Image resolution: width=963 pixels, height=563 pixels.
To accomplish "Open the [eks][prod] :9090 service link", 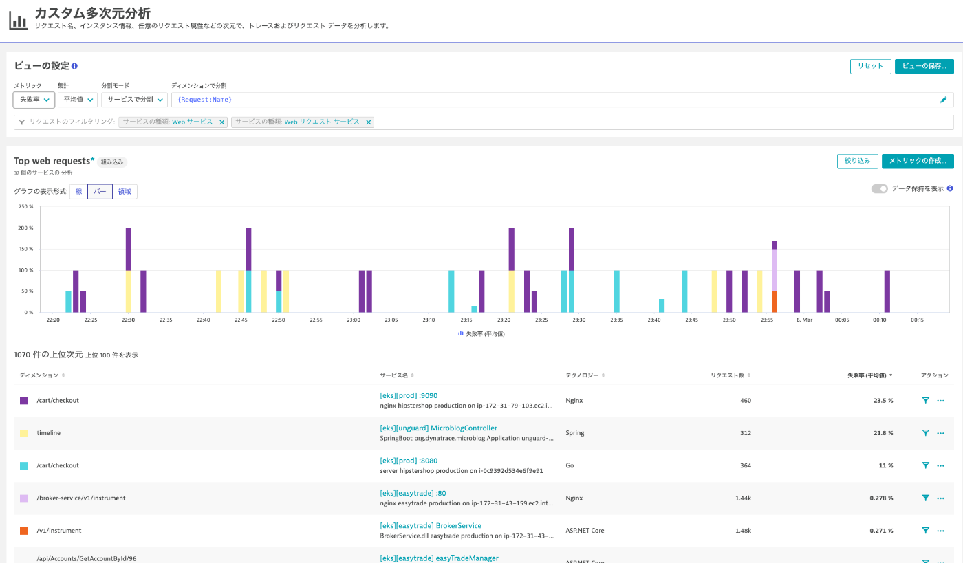I will point(409,395).
